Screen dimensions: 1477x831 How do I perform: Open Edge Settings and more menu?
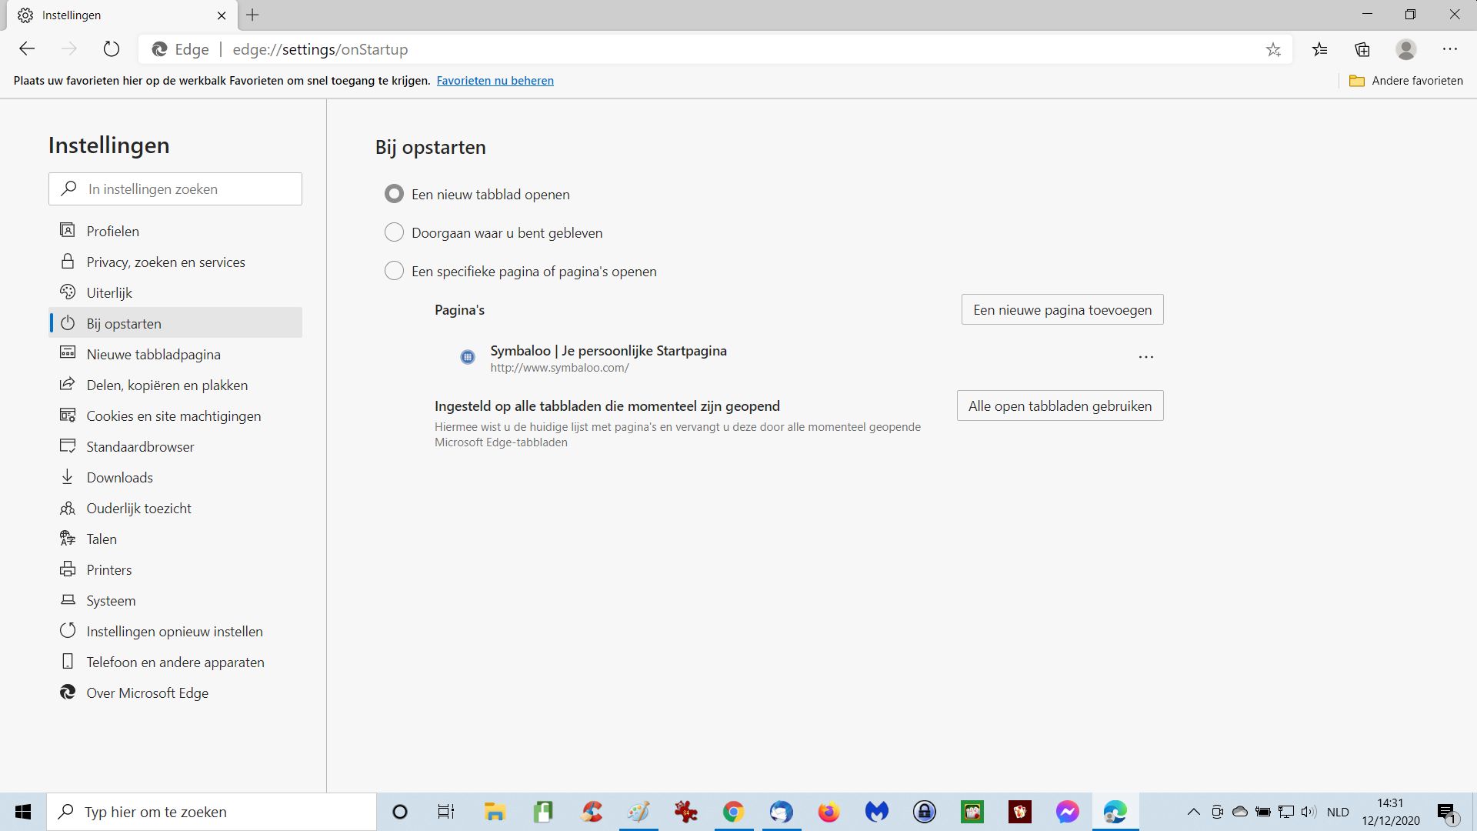[1450, 49]
